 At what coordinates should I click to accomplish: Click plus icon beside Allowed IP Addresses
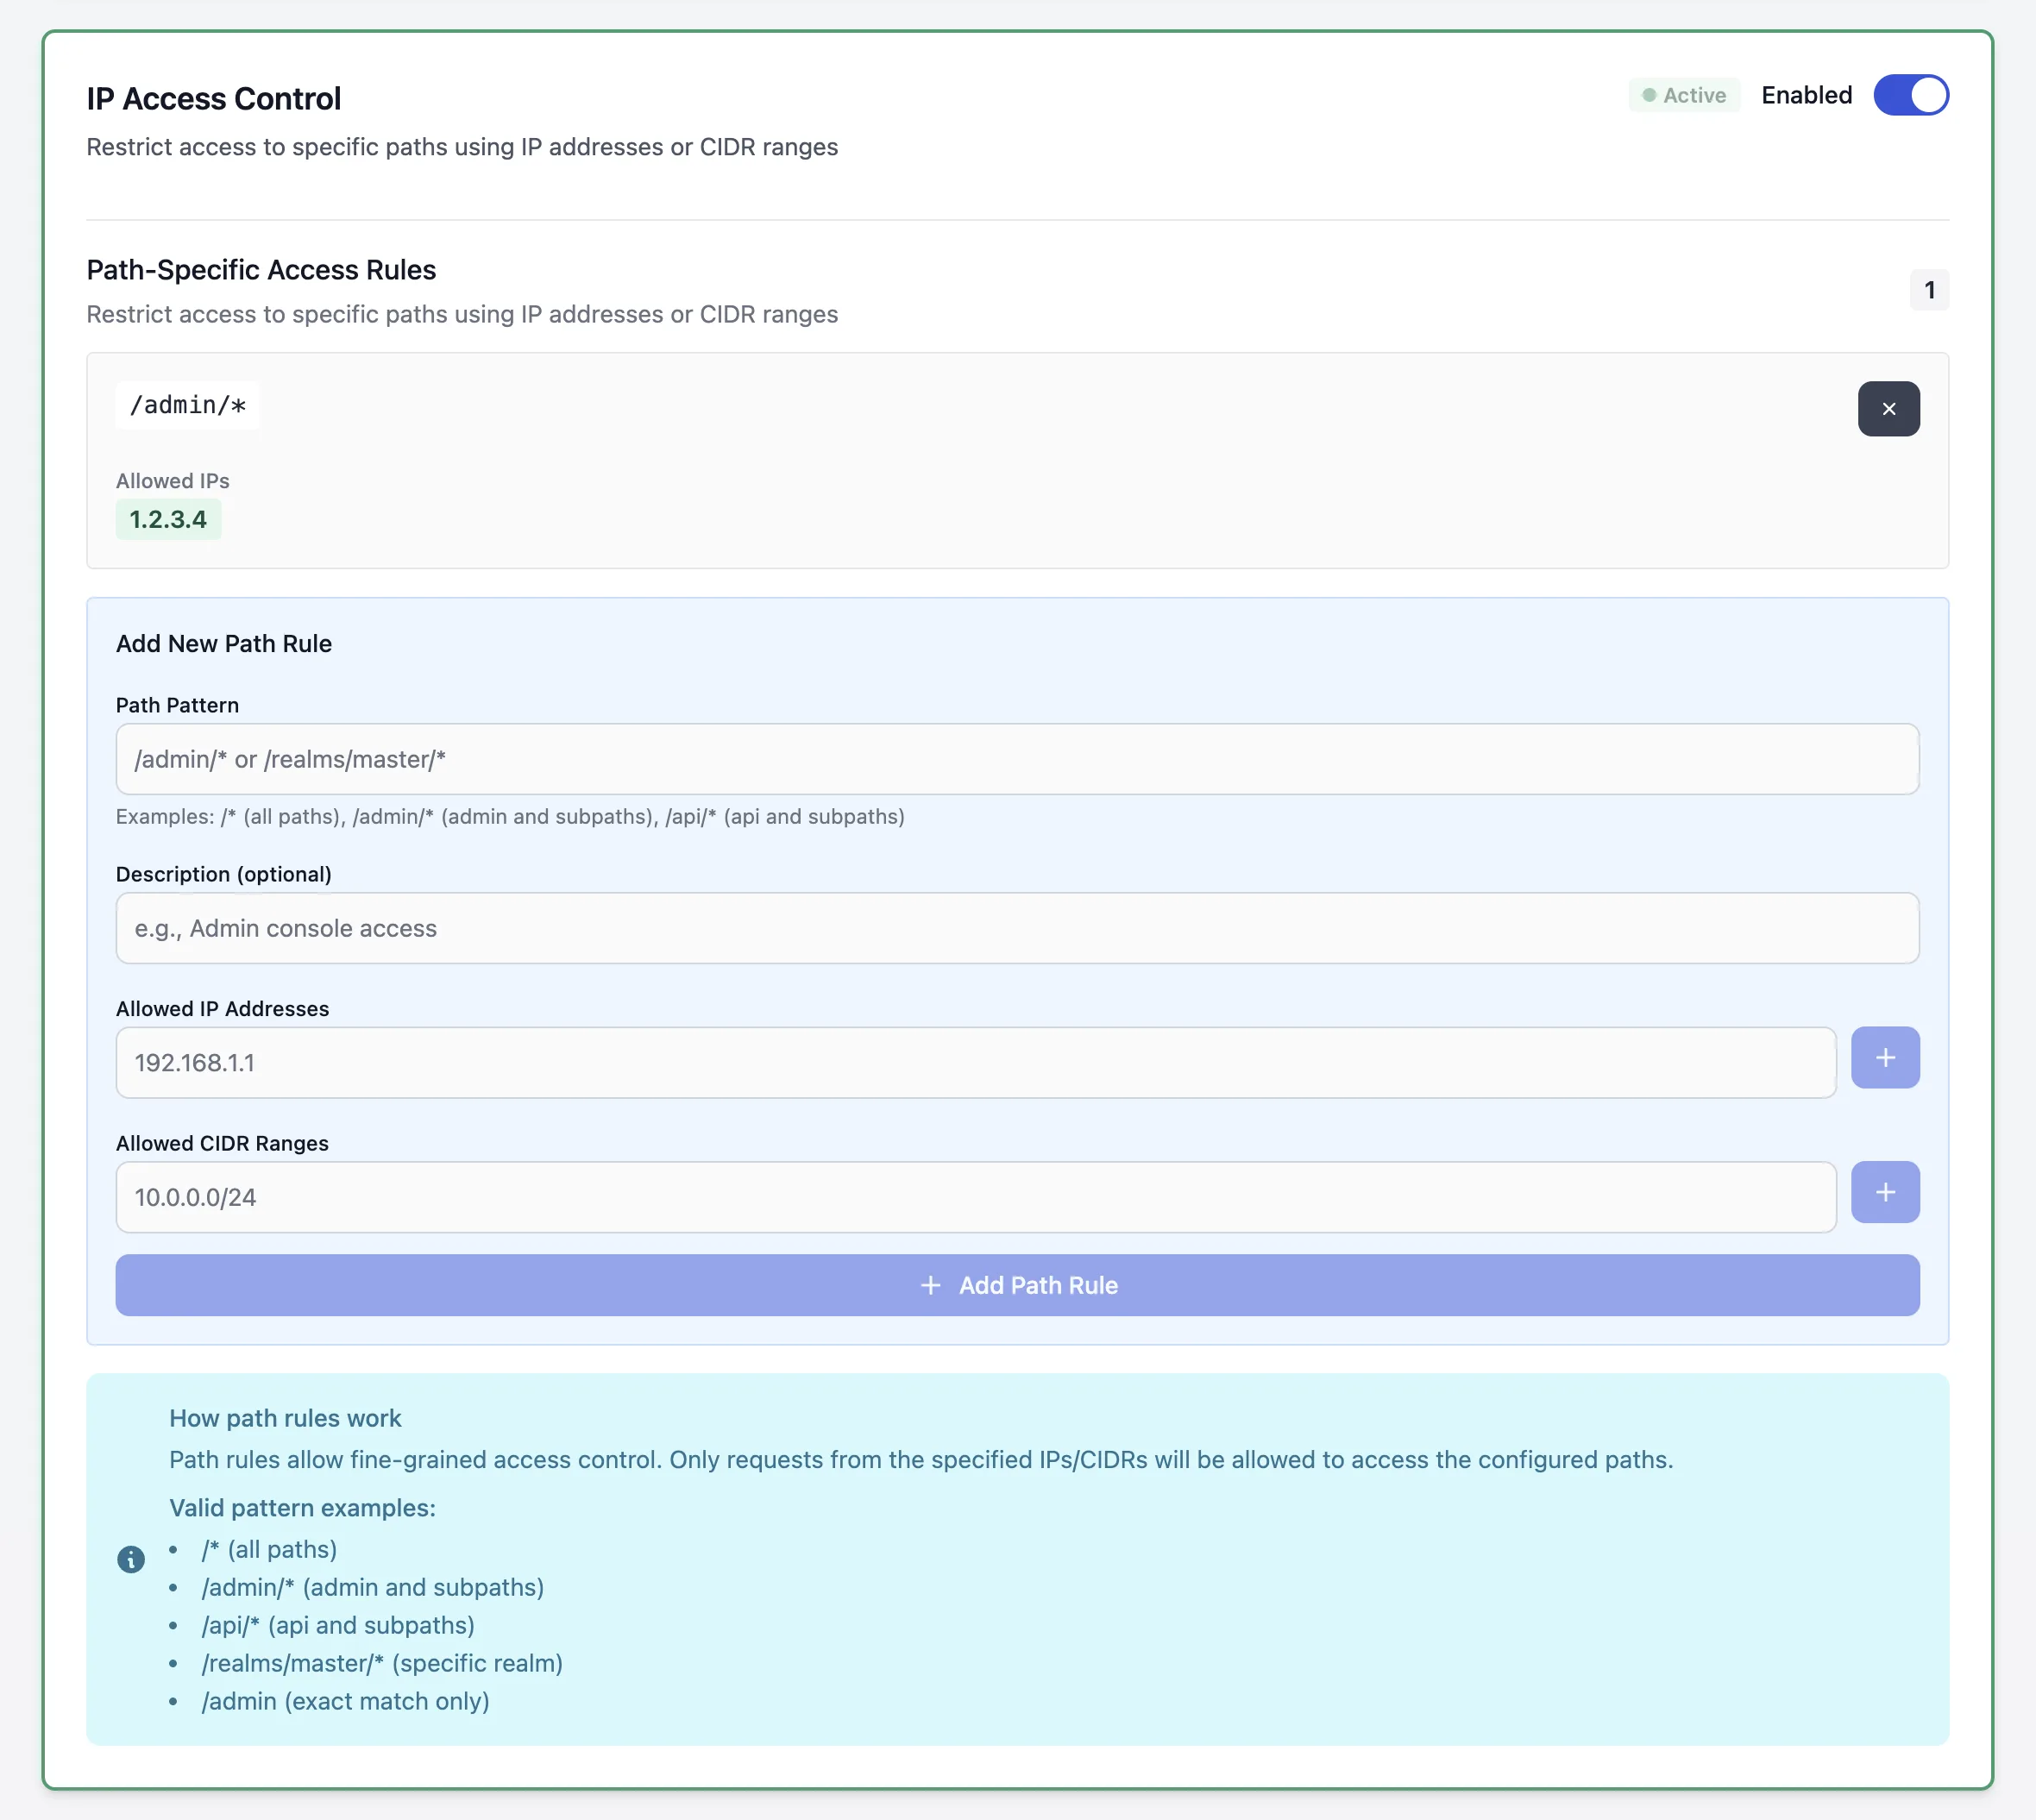(1884, 1057)
